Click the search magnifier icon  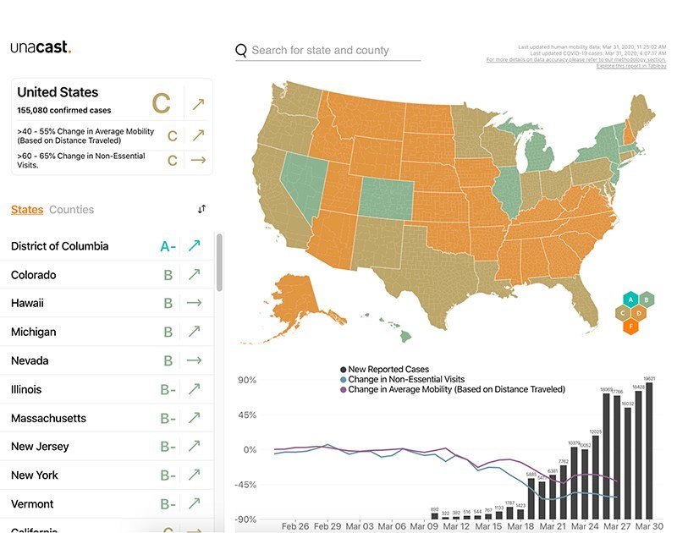click(241, 50)
